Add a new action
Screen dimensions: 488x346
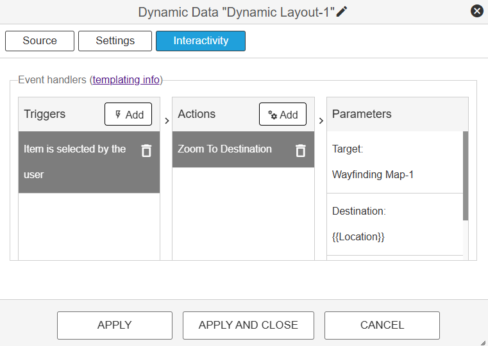(283, 115)
